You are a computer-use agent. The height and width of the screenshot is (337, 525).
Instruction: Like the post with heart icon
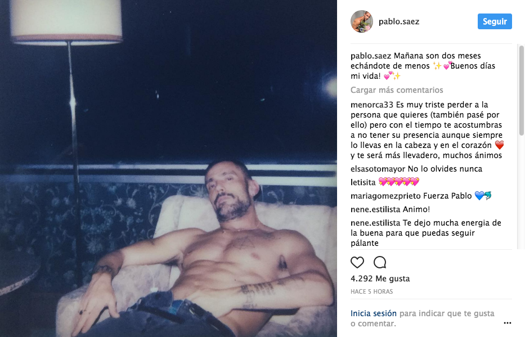[x=357, y=262]
